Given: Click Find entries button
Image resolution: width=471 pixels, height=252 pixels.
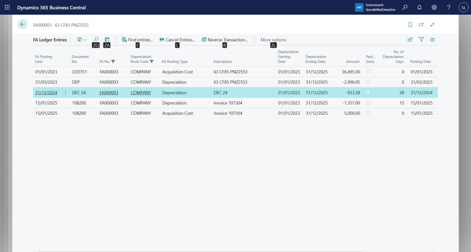Looking at the screenshot, I should [x=137, y=40].
